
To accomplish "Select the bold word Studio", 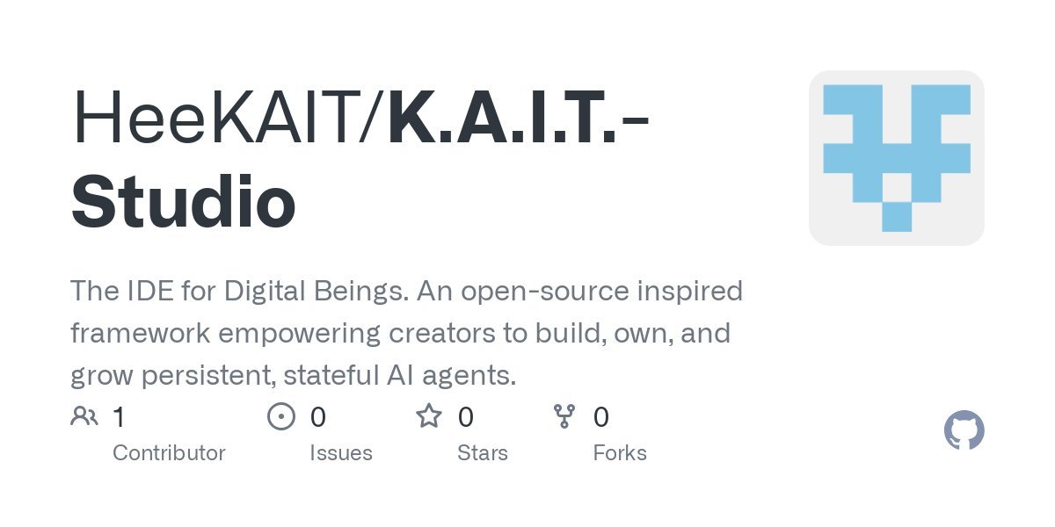I will click(183, 201).
